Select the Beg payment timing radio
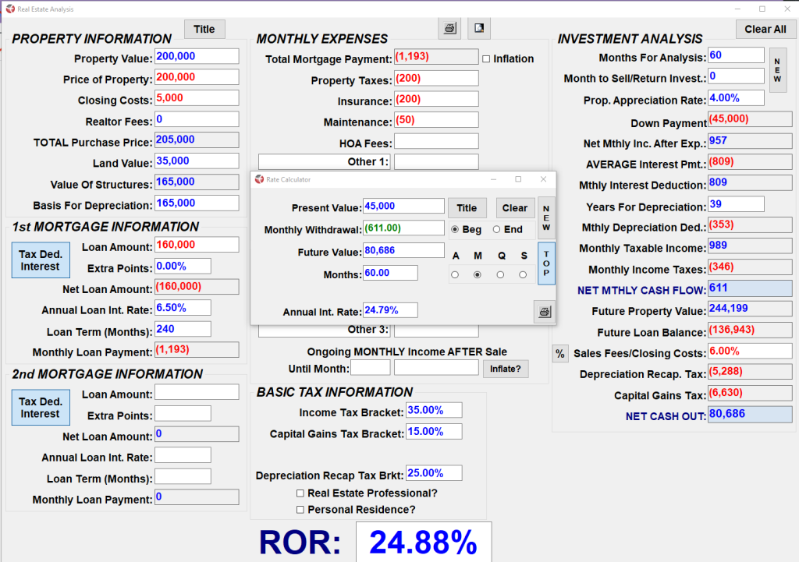 point(455,230)
